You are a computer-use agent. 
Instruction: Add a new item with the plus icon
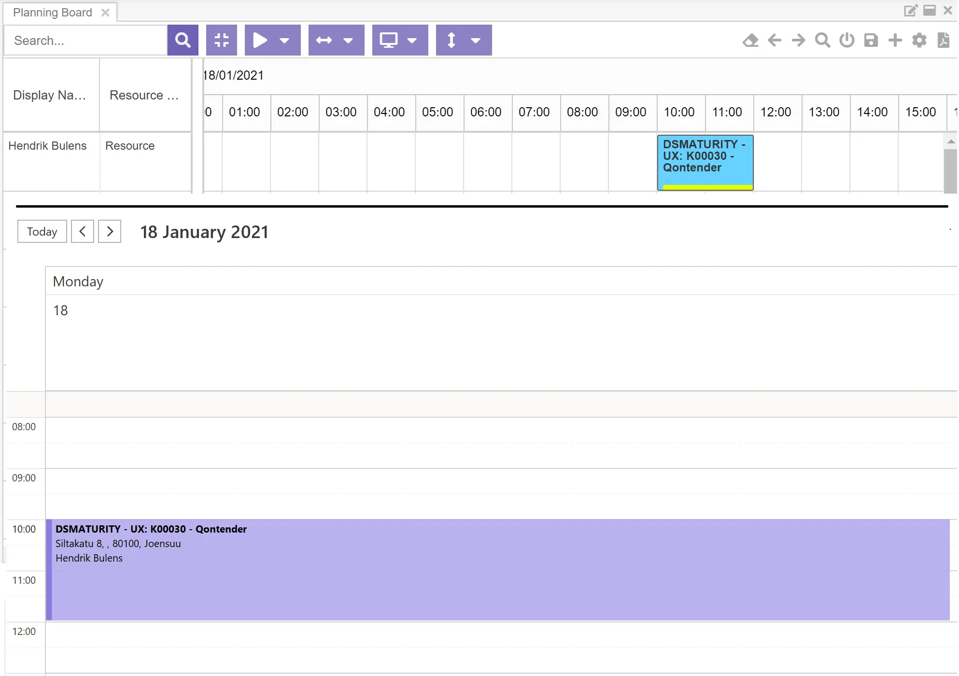click(x=895, y=40)
